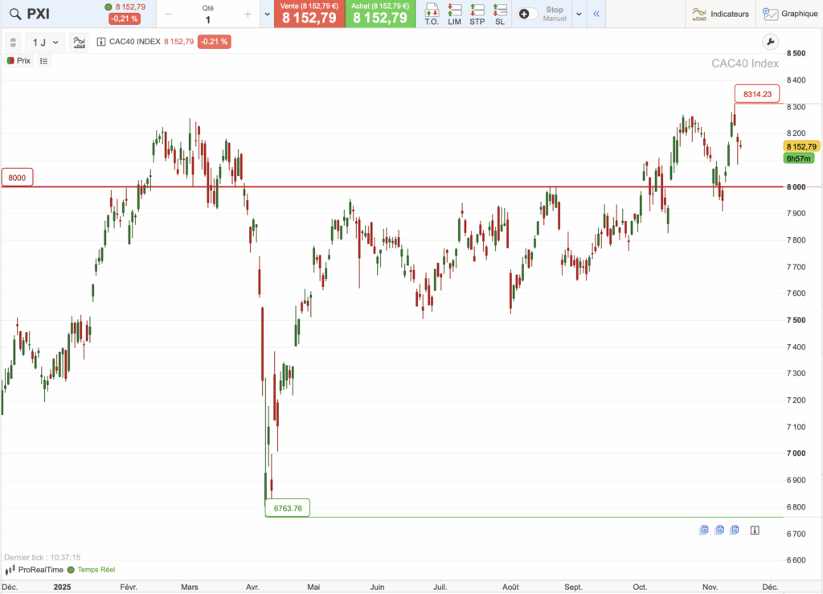The height and width of the screenshot is (594, 823).
Task: Open the 1 J timeframe dropdown
Action: 44,42
